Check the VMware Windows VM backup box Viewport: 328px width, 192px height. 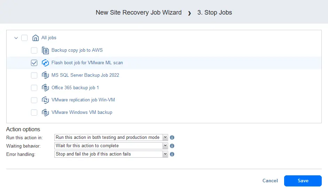[x=34, y=112]
